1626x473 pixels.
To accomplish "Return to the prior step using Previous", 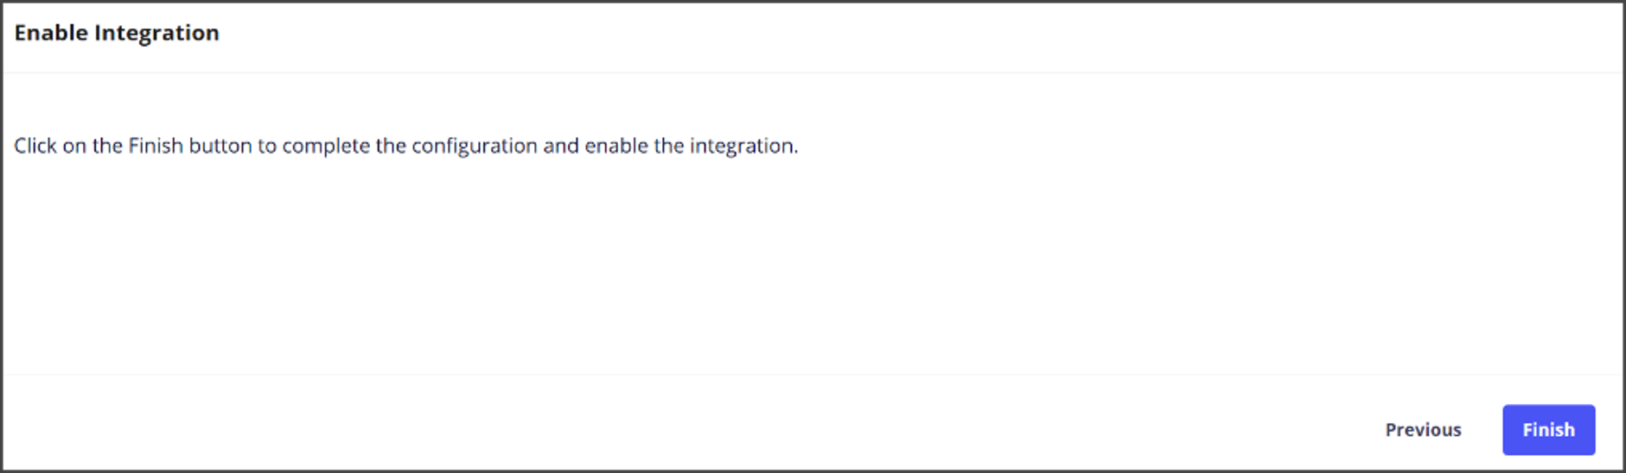I will coord(1423,430).
